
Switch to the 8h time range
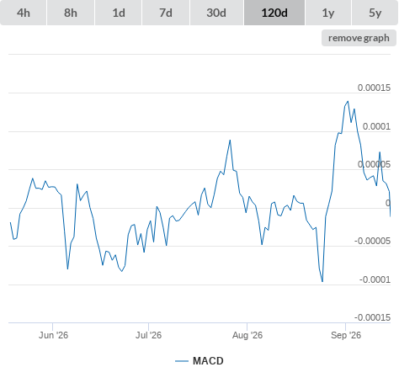71,13
